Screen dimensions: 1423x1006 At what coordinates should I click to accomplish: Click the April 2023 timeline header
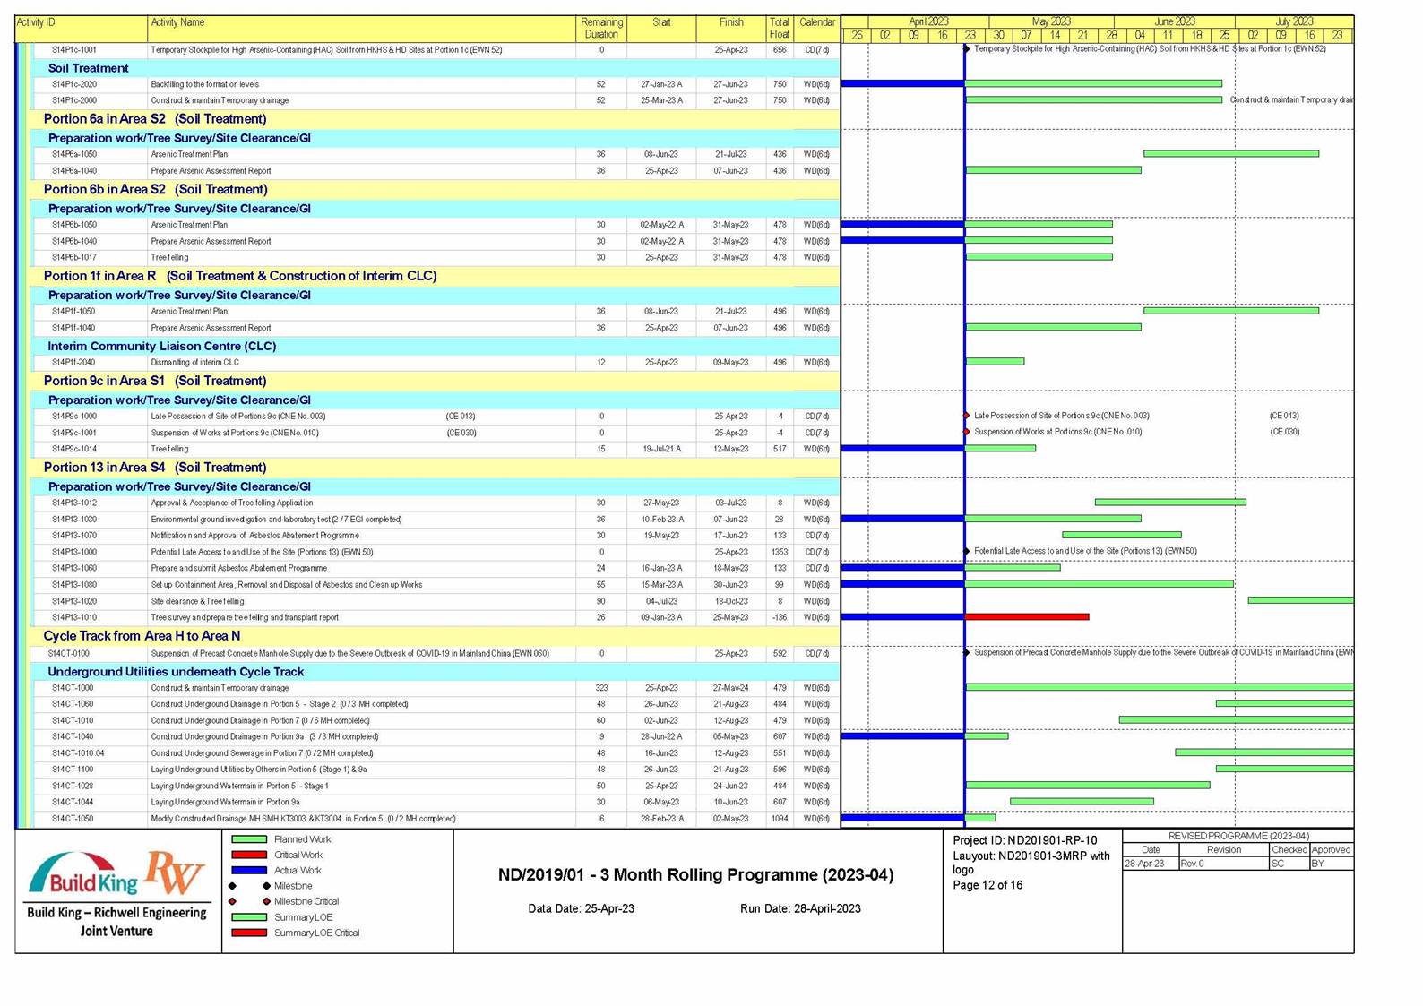click(x=928, y=21)
